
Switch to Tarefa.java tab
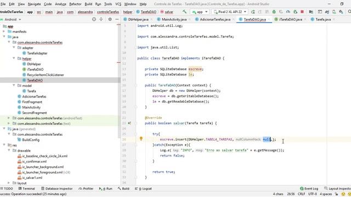323,20
